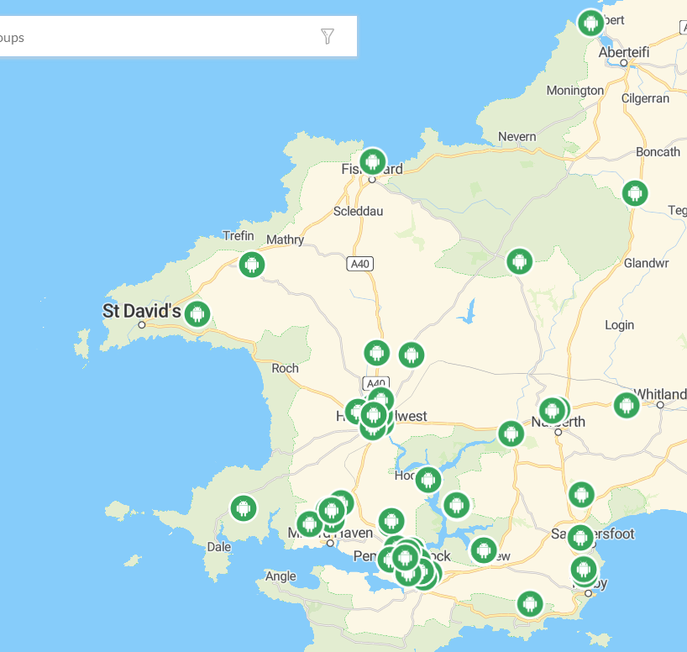Image resolution: width=687 pixels, height=652 pixels.
Task: Click Android marker below Boncath
Action: (635, 193)
